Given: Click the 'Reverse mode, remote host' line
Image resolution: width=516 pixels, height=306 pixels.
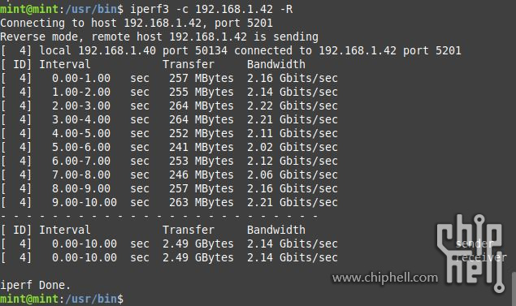Looking at the screenshot, I should coord(159,37).
